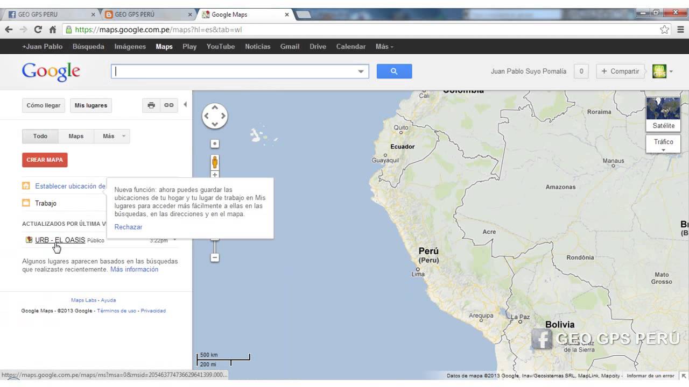689x387 pixels.
Task: Click the Trabajo folder icon
Action: coord(26,203)
